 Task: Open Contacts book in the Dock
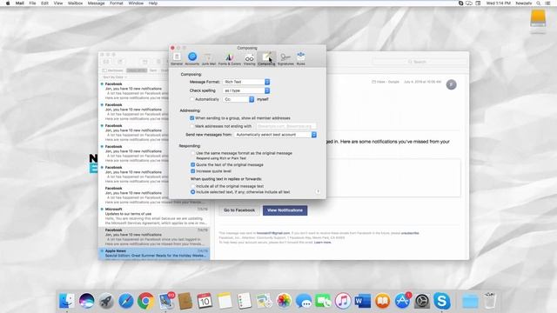pos(185,301)
